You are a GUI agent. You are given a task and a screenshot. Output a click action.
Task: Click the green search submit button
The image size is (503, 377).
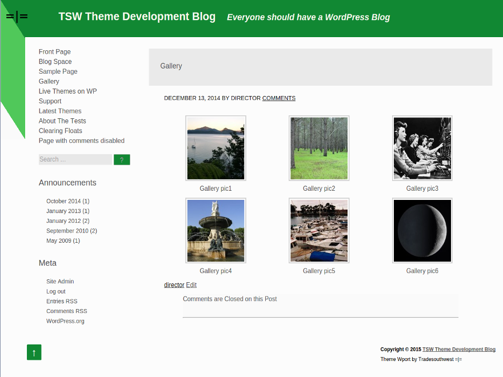tap(122, 160)
